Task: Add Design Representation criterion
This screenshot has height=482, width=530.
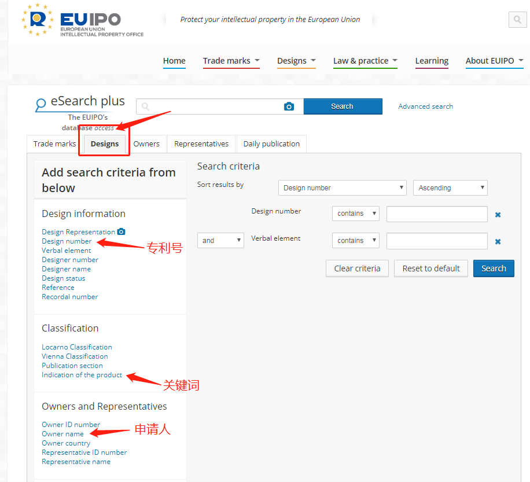Action: 79,232
